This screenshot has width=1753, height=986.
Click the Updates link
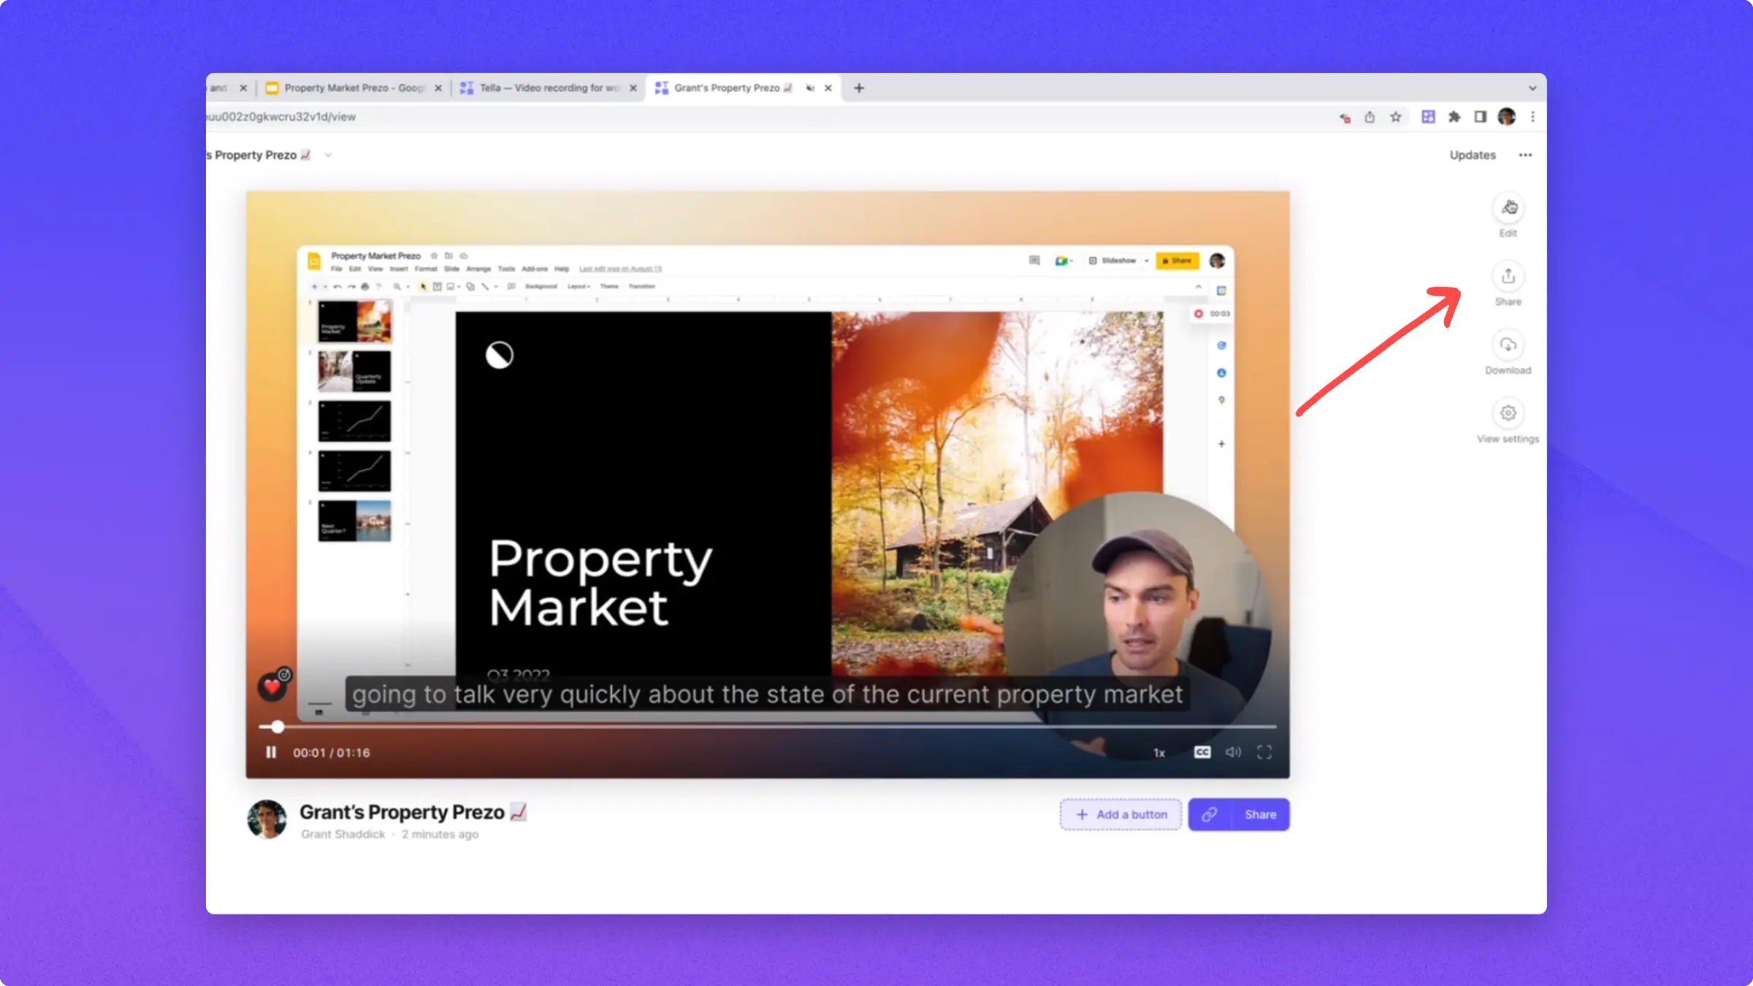tap(1472, 155)
